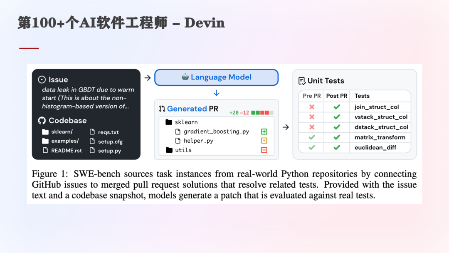Select the Tests column header
This screenshot has width=449, height=253.
point(362,96)
